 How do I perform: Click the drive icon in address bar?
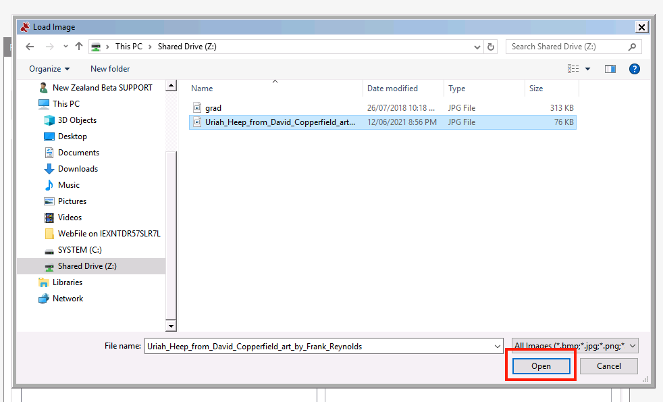[96, 47]
